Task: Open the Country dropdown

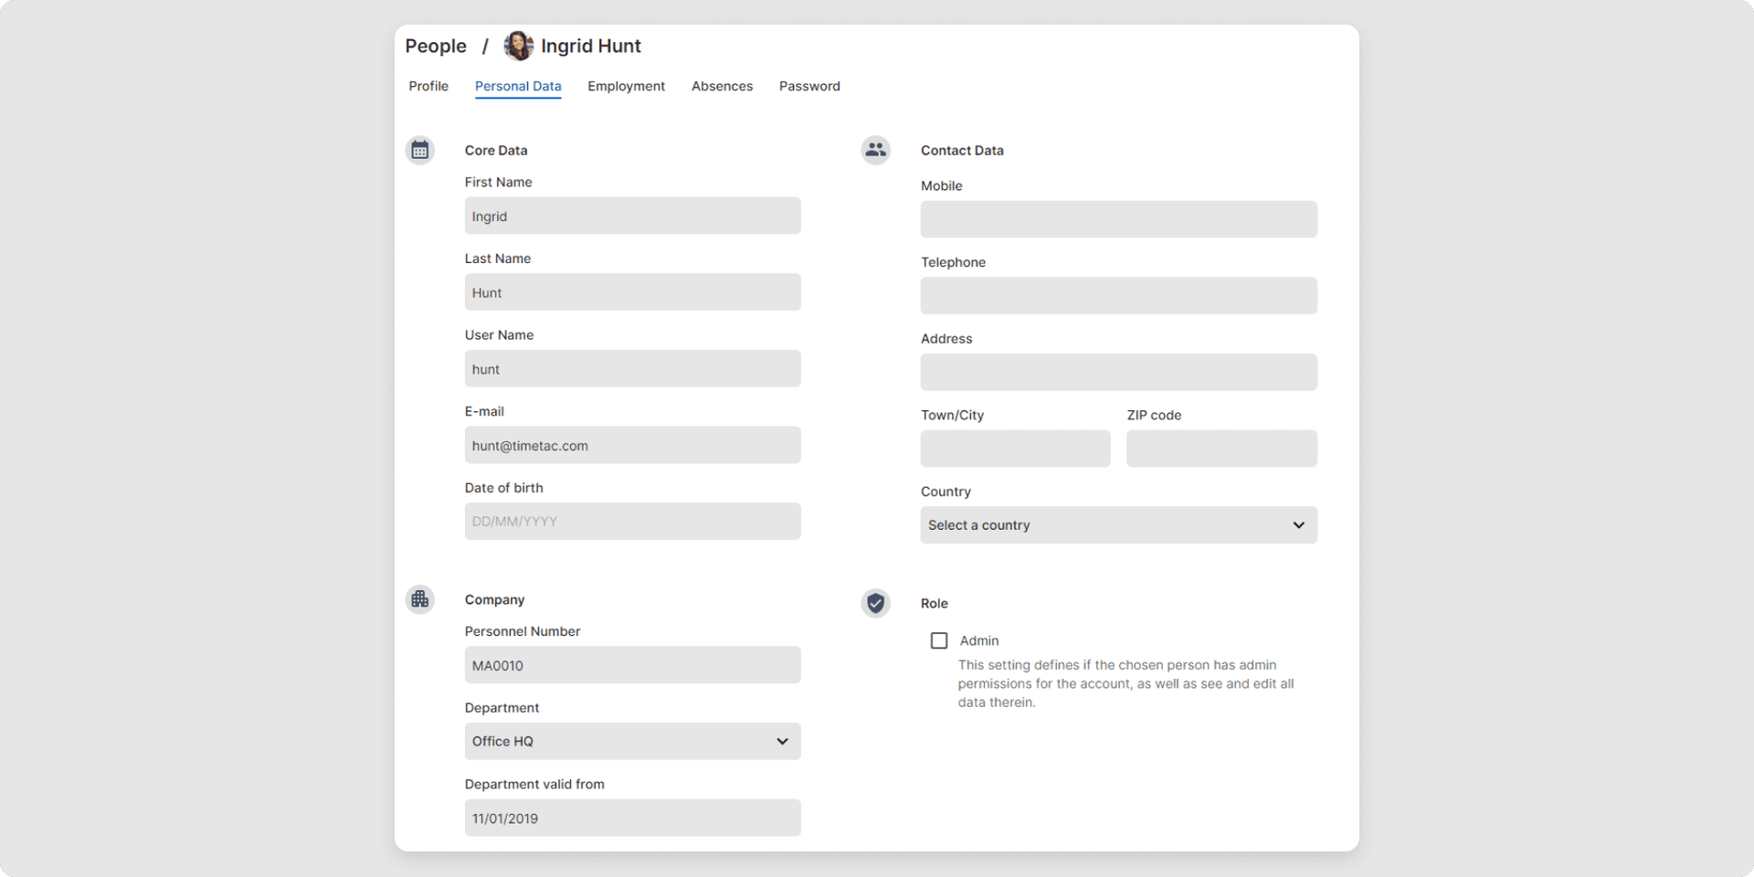Action: (1118, 525)
